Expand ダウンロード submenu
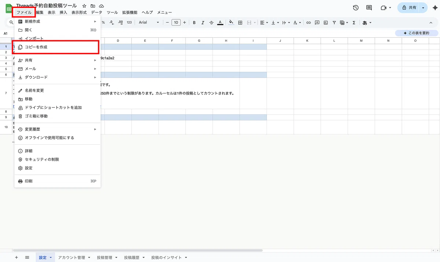 [x=57, y=77]
